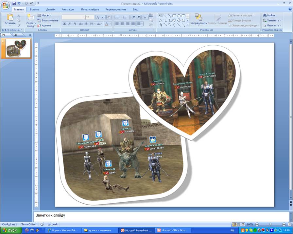Screen dimensions: 293x234
Task: Select the down arrow shape
Action: 179,20
